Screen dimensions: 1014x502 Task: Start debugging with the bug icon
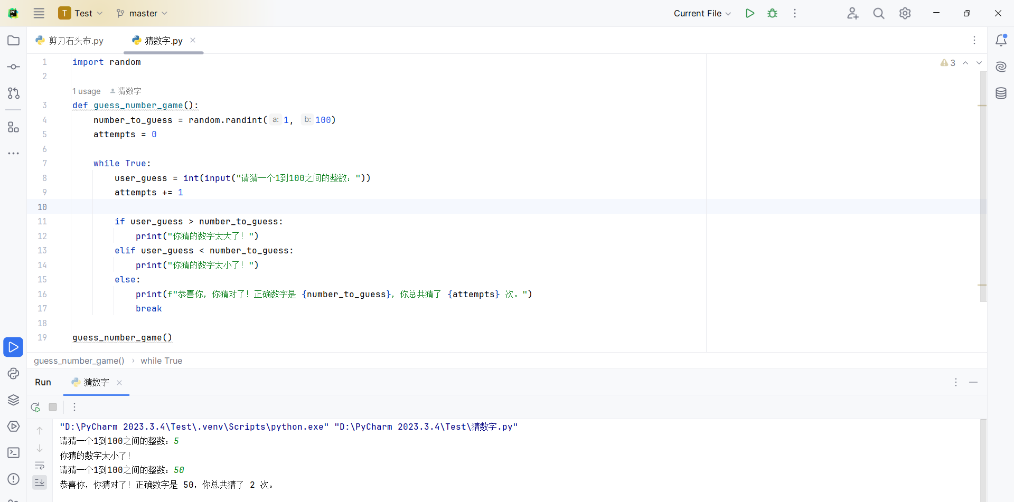pos(772,13)
